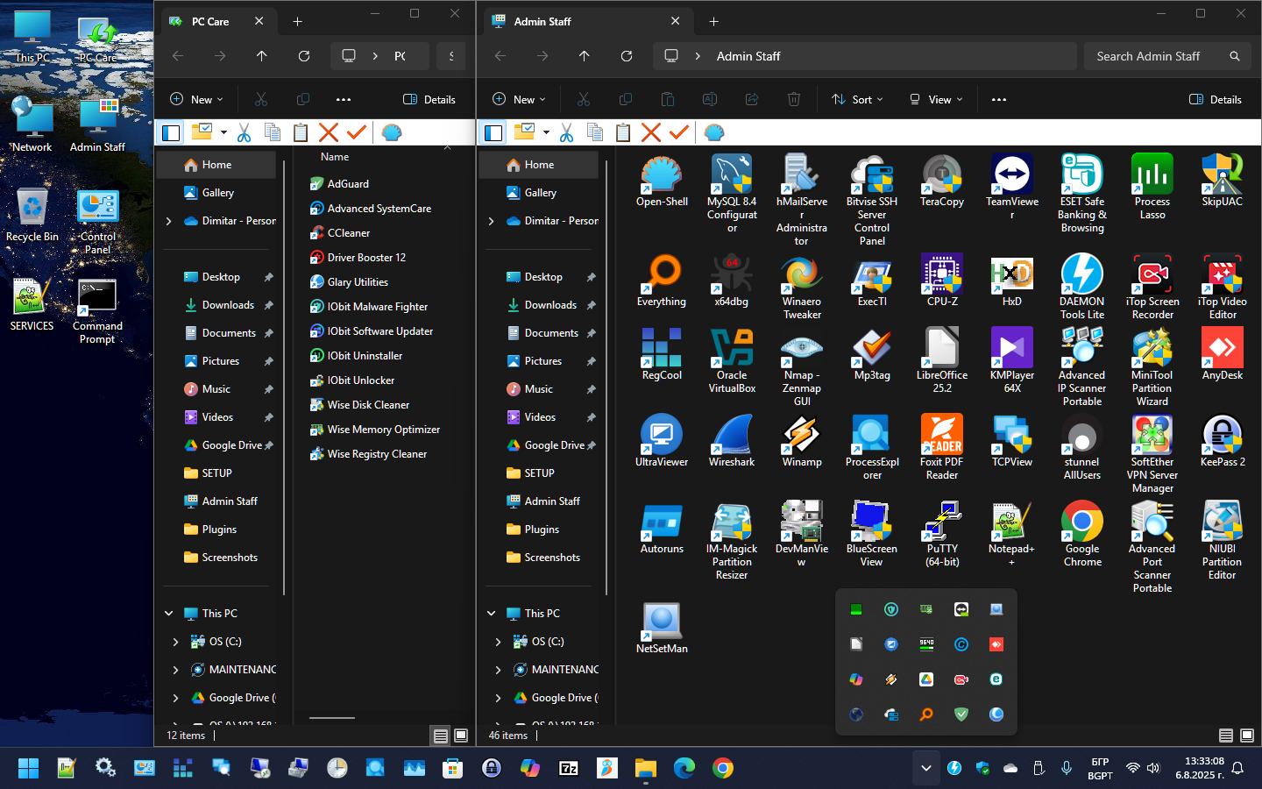The height and width of the screenshot is (789, 1262).
Task: Open the Autoruns shortcut
Action: pos(661,528)
